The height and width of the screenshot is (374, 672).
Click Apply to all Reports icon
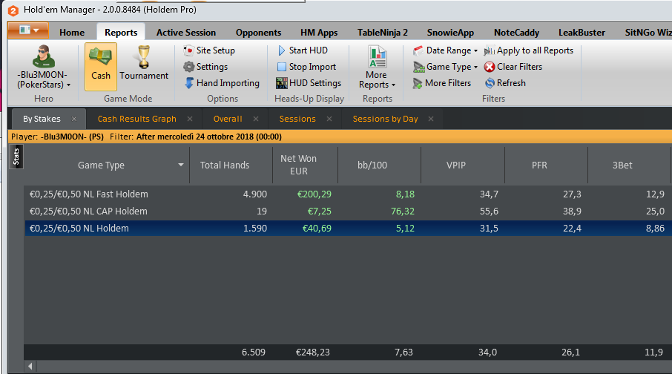pyautogui.click(x=490, y=50)
